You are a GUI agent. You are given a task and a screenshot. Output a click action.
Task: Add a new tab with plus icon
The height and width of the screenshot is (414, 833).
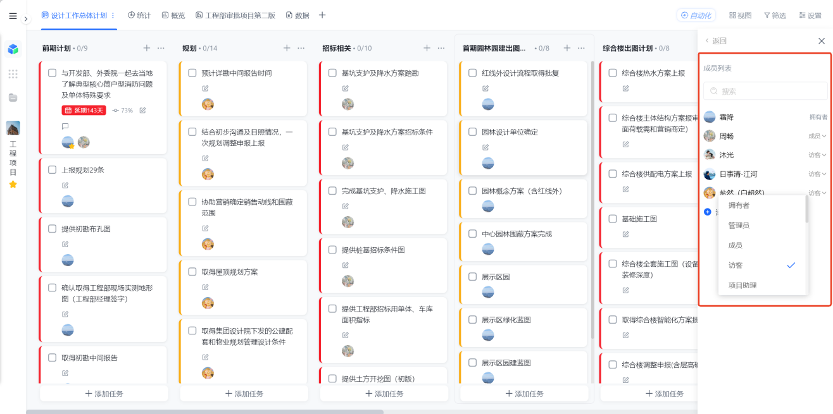[322, 15]
